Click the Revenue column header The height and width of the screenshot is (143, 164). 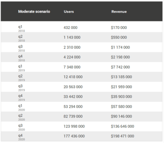(119, 12)
